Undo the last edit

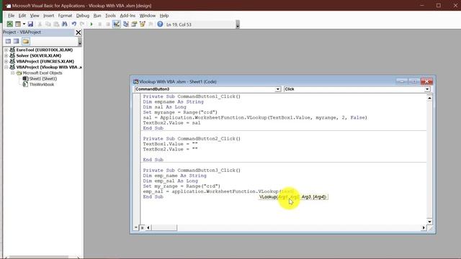[x=73, y=24]
